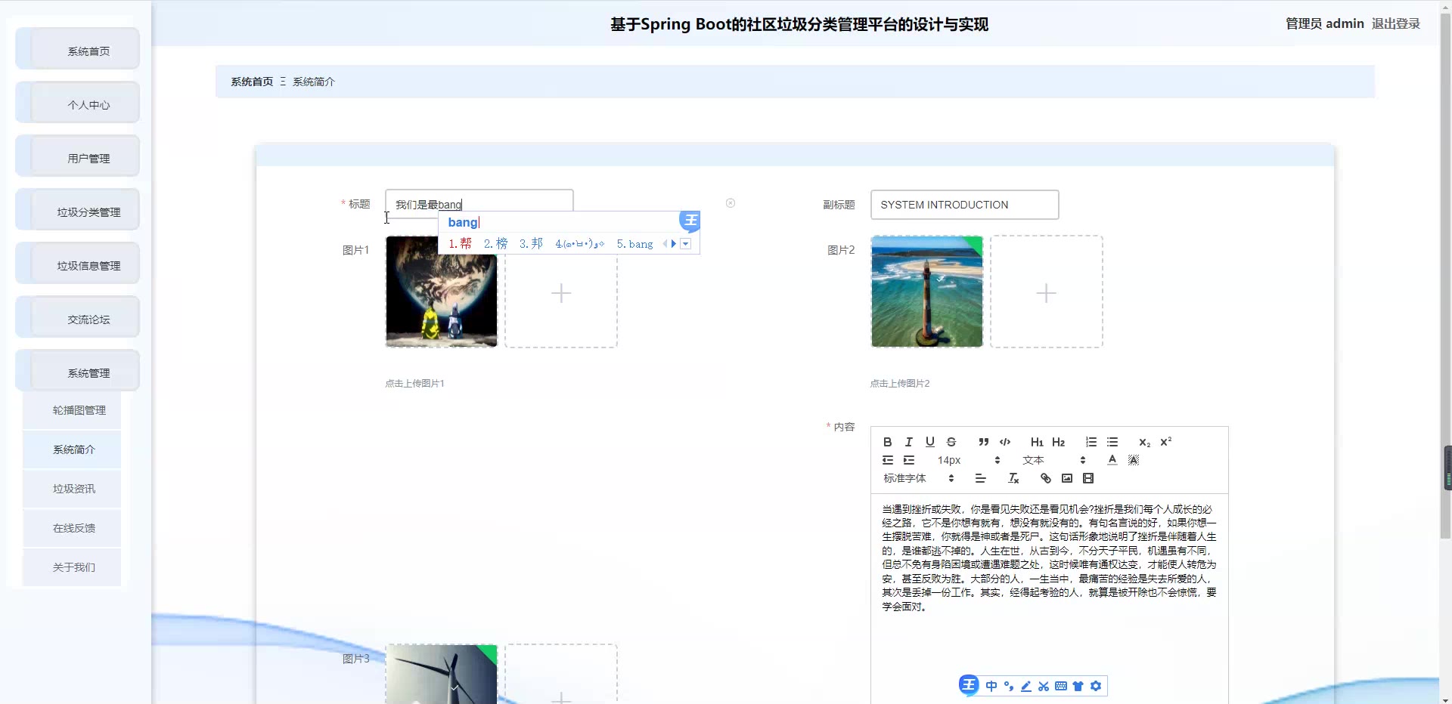Insert a video via the film icon
This screenshot has height=704, width=1452.
[1087, 478]
